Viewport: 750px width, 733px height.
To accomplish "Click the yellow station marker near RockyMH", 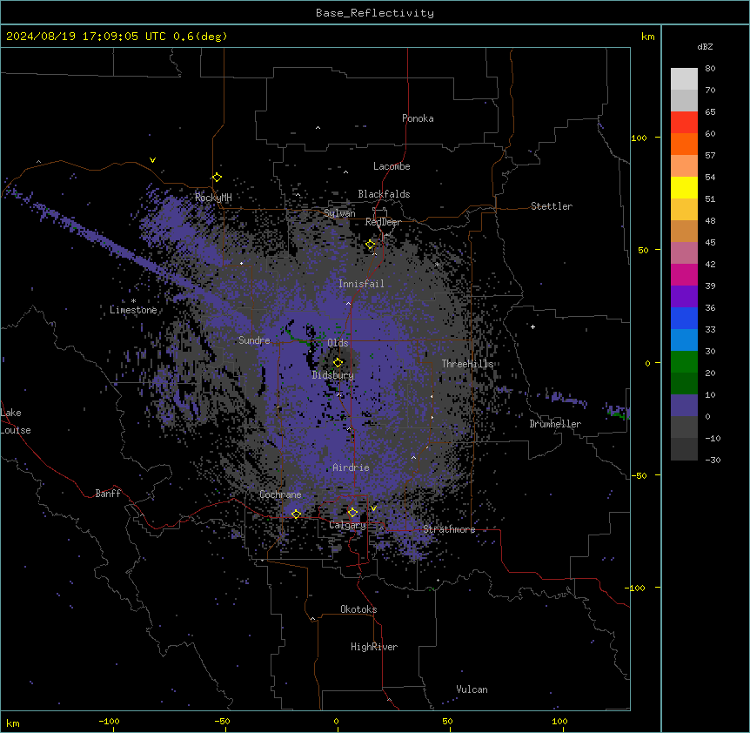I will (x=217, y=177).
